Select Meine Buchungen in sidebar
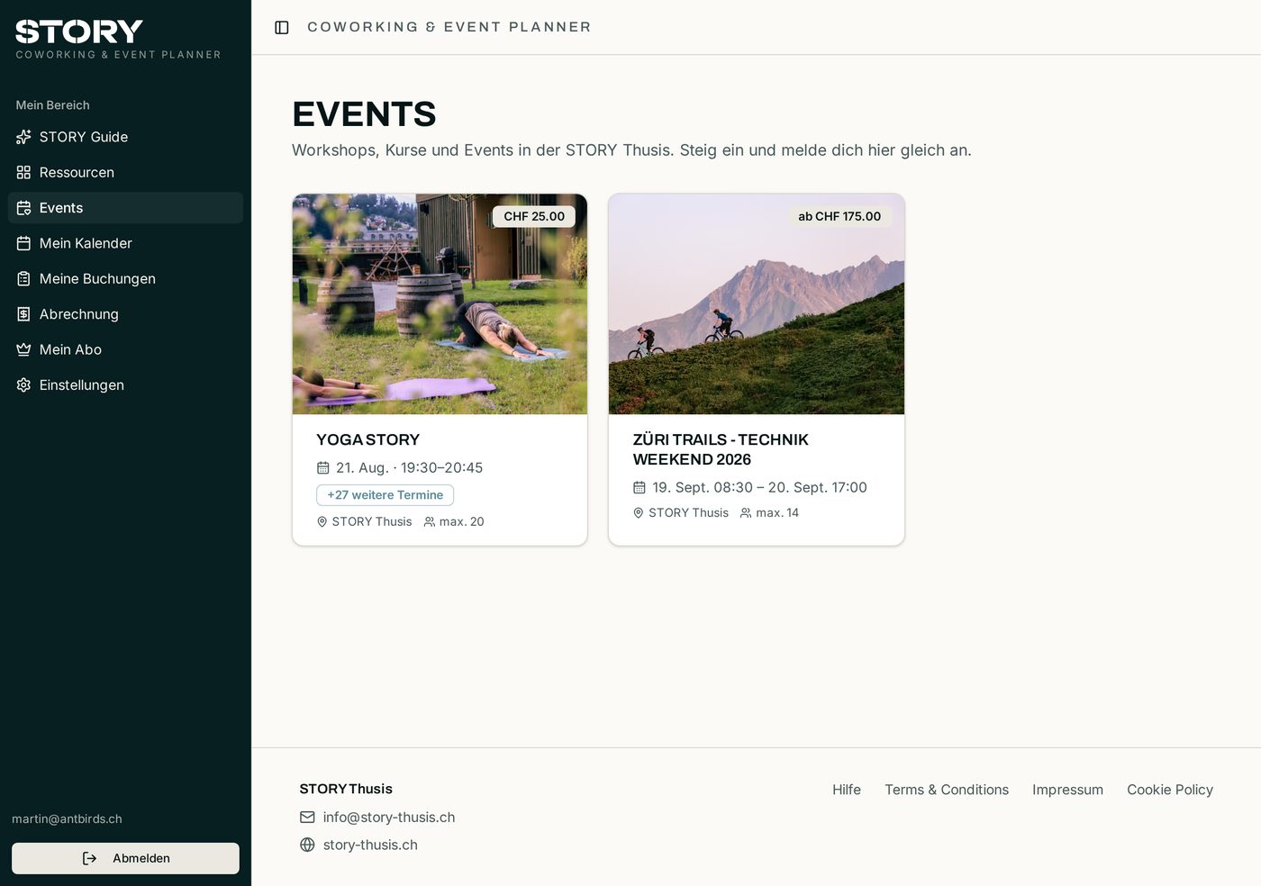Screen dimensions: 1261x886 [125, 279]
